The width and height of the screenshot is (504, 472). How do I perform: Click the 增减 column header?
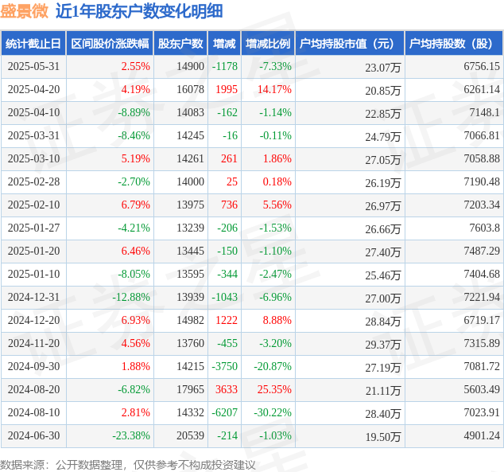click(x=224, y=44)
